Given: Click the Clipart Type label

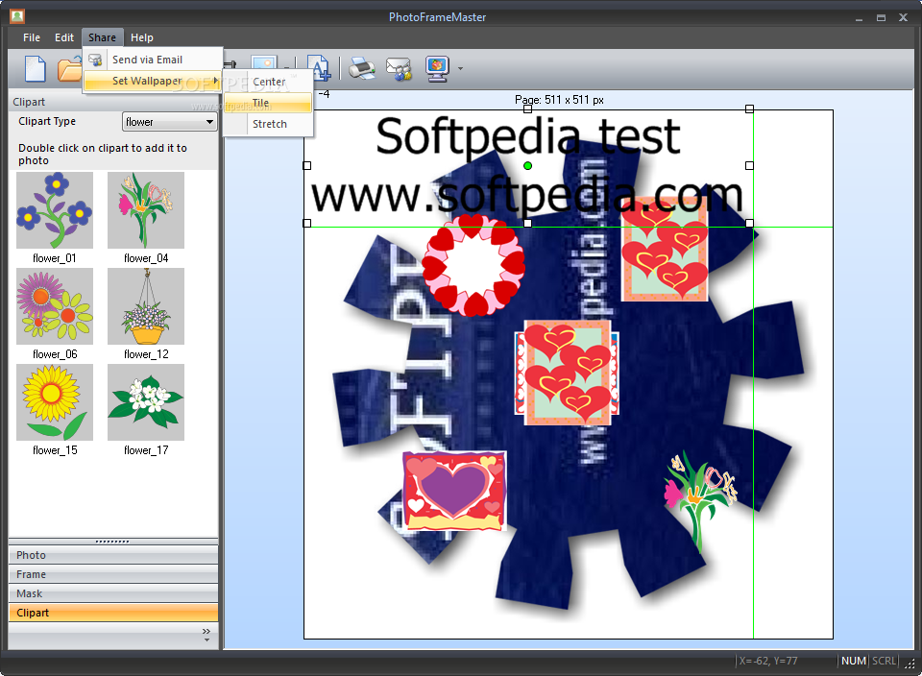Looking at the screenshot, I should coord(47,121).
